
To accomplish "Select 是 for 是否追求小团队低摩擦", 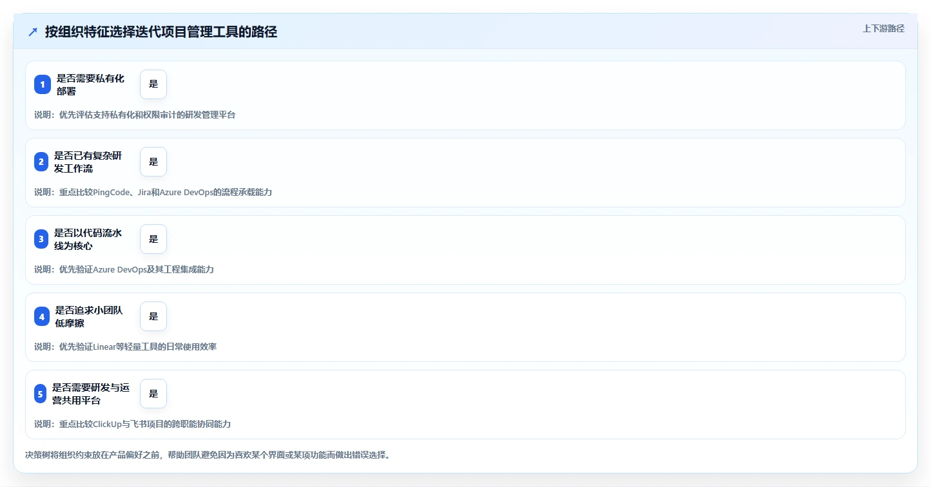I will pos(153,316).
